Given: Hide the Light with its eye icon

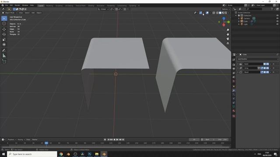Looking at the screenshot, I should pyautogui.click(x=277, y=24).
